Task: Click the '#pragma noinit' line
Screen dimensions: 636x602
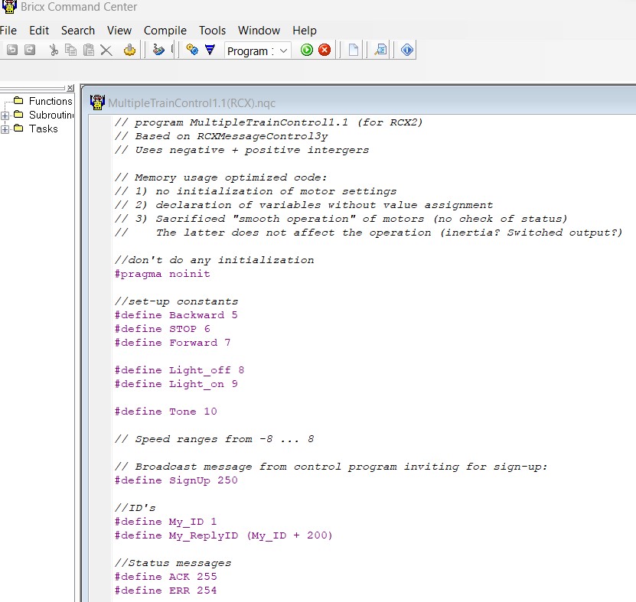Action: [x=162, y=274]
